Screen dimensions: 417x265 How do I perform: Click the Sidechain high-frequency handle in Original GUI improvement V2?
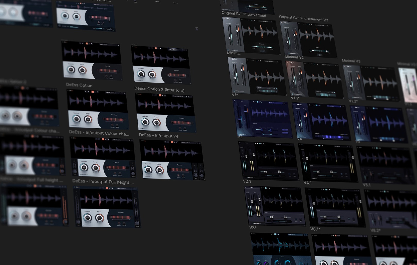click(x=326, y=51)
